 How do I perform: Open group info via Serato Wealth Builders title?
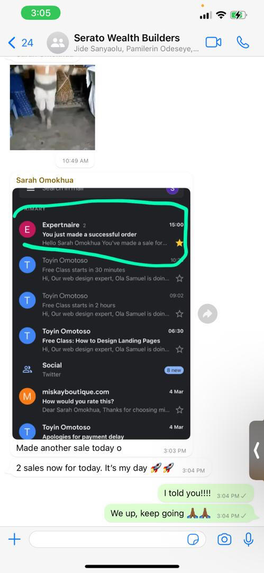click(x=126, y=38)
